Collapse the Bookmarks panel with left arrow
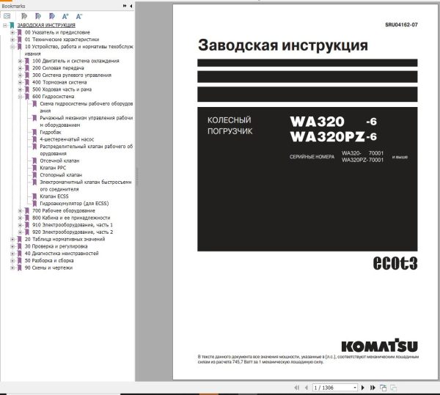This screenshot has height=395, width=440. pyautogui.click(x=131, y=6)
